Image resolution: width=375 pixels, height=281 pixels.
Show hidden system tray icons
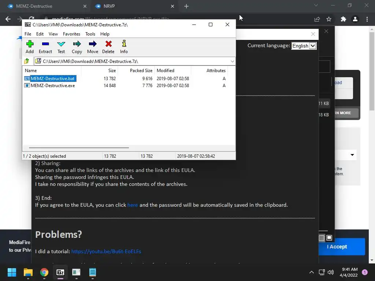(312, 272)
